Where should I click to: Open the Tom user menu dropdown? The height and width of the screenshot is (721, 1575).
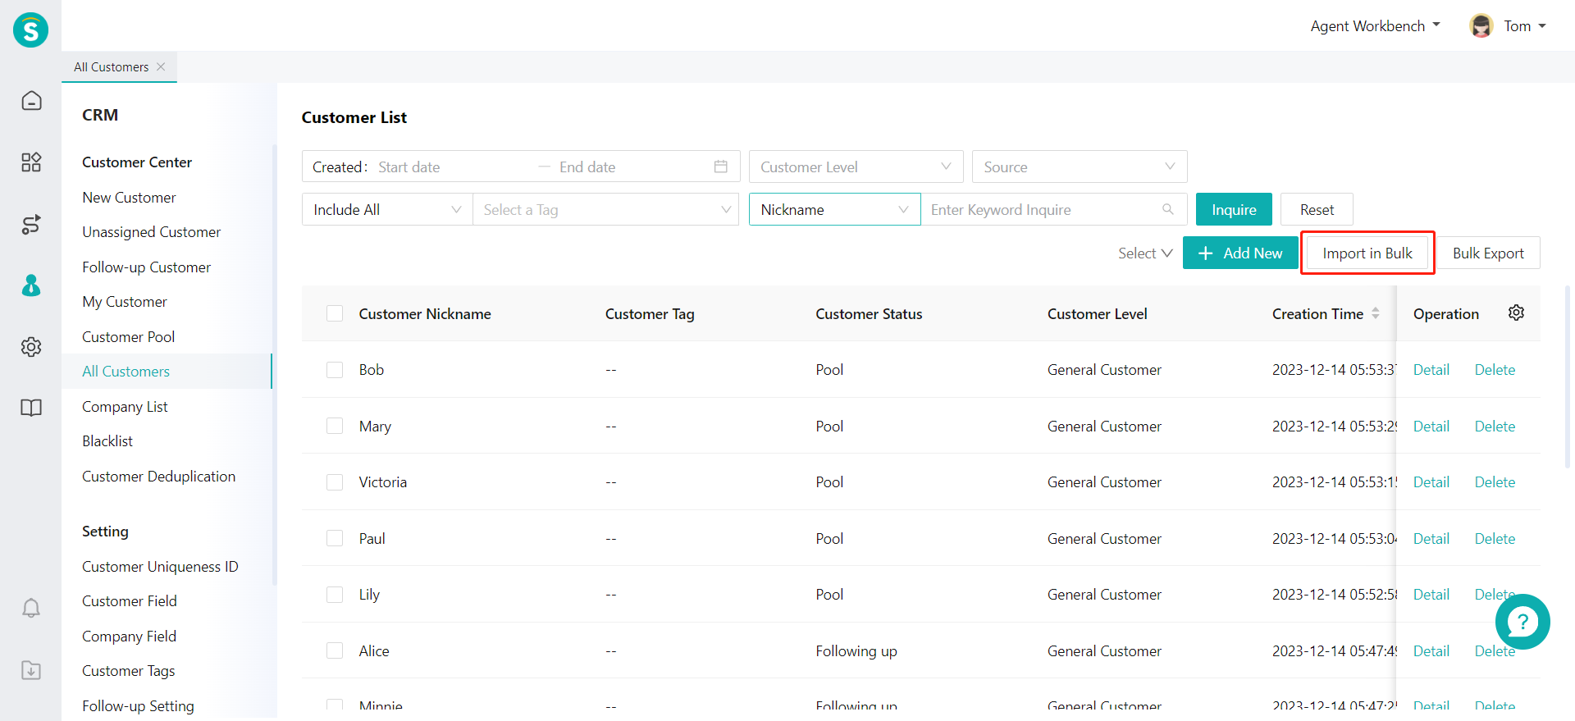point(1524,26)
